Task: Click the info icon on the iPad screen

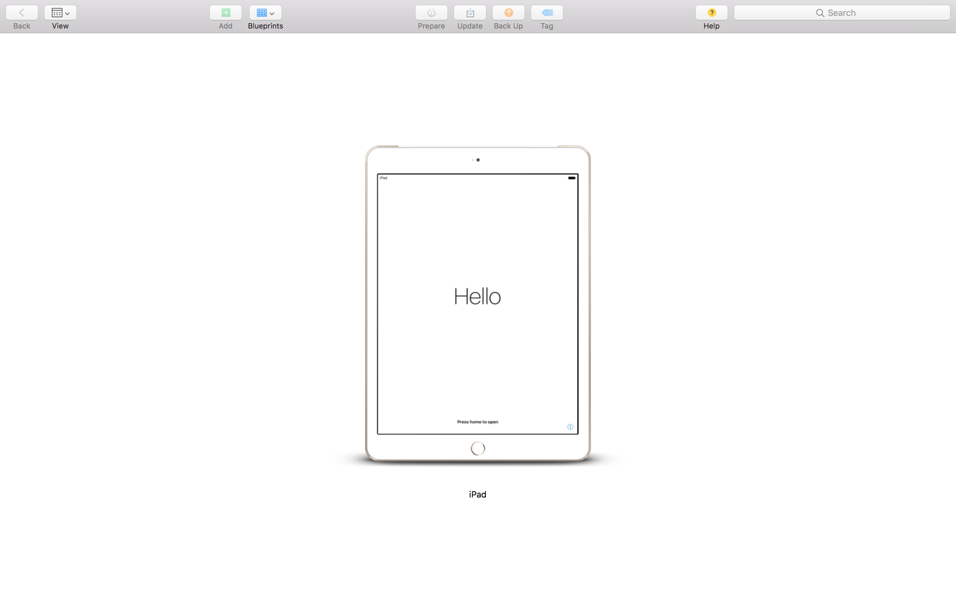Action: coord(570,427)
